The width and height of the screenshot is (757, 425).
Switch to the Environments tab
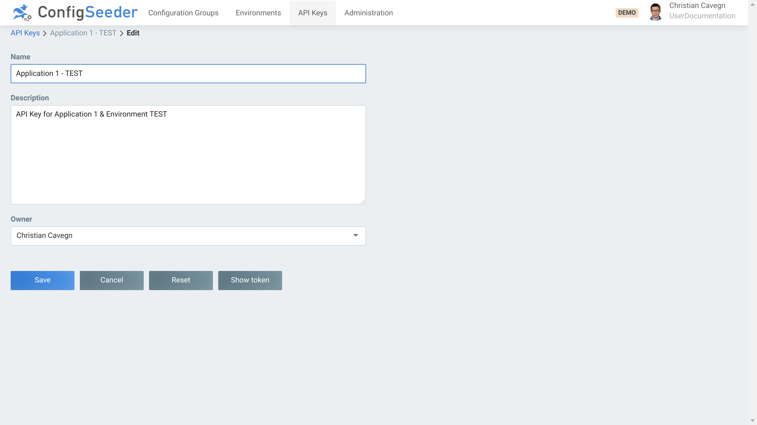[x=258, y=13]
